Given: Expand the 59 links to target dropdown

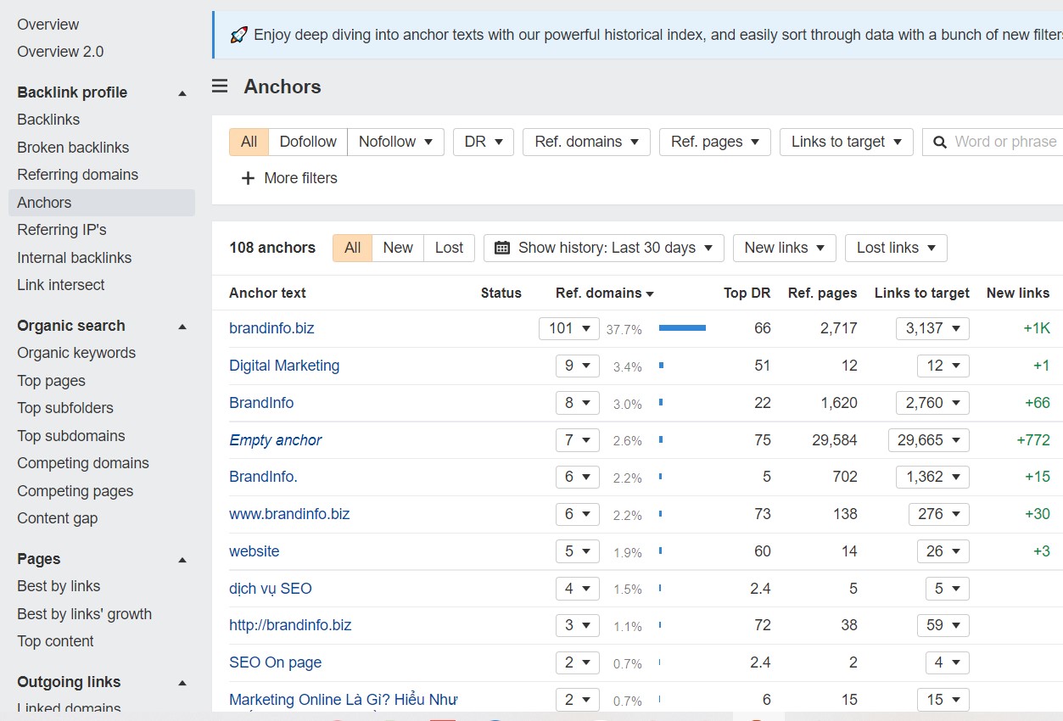Looking at the screenshot, I should point(943,625).
